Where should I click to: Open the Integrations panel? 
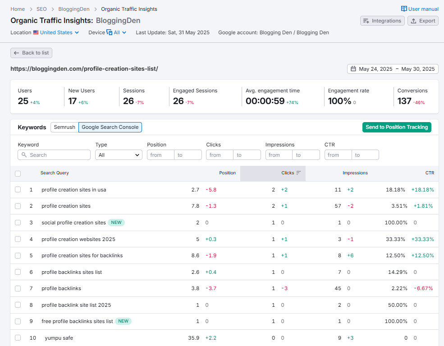tap(382, 21)
